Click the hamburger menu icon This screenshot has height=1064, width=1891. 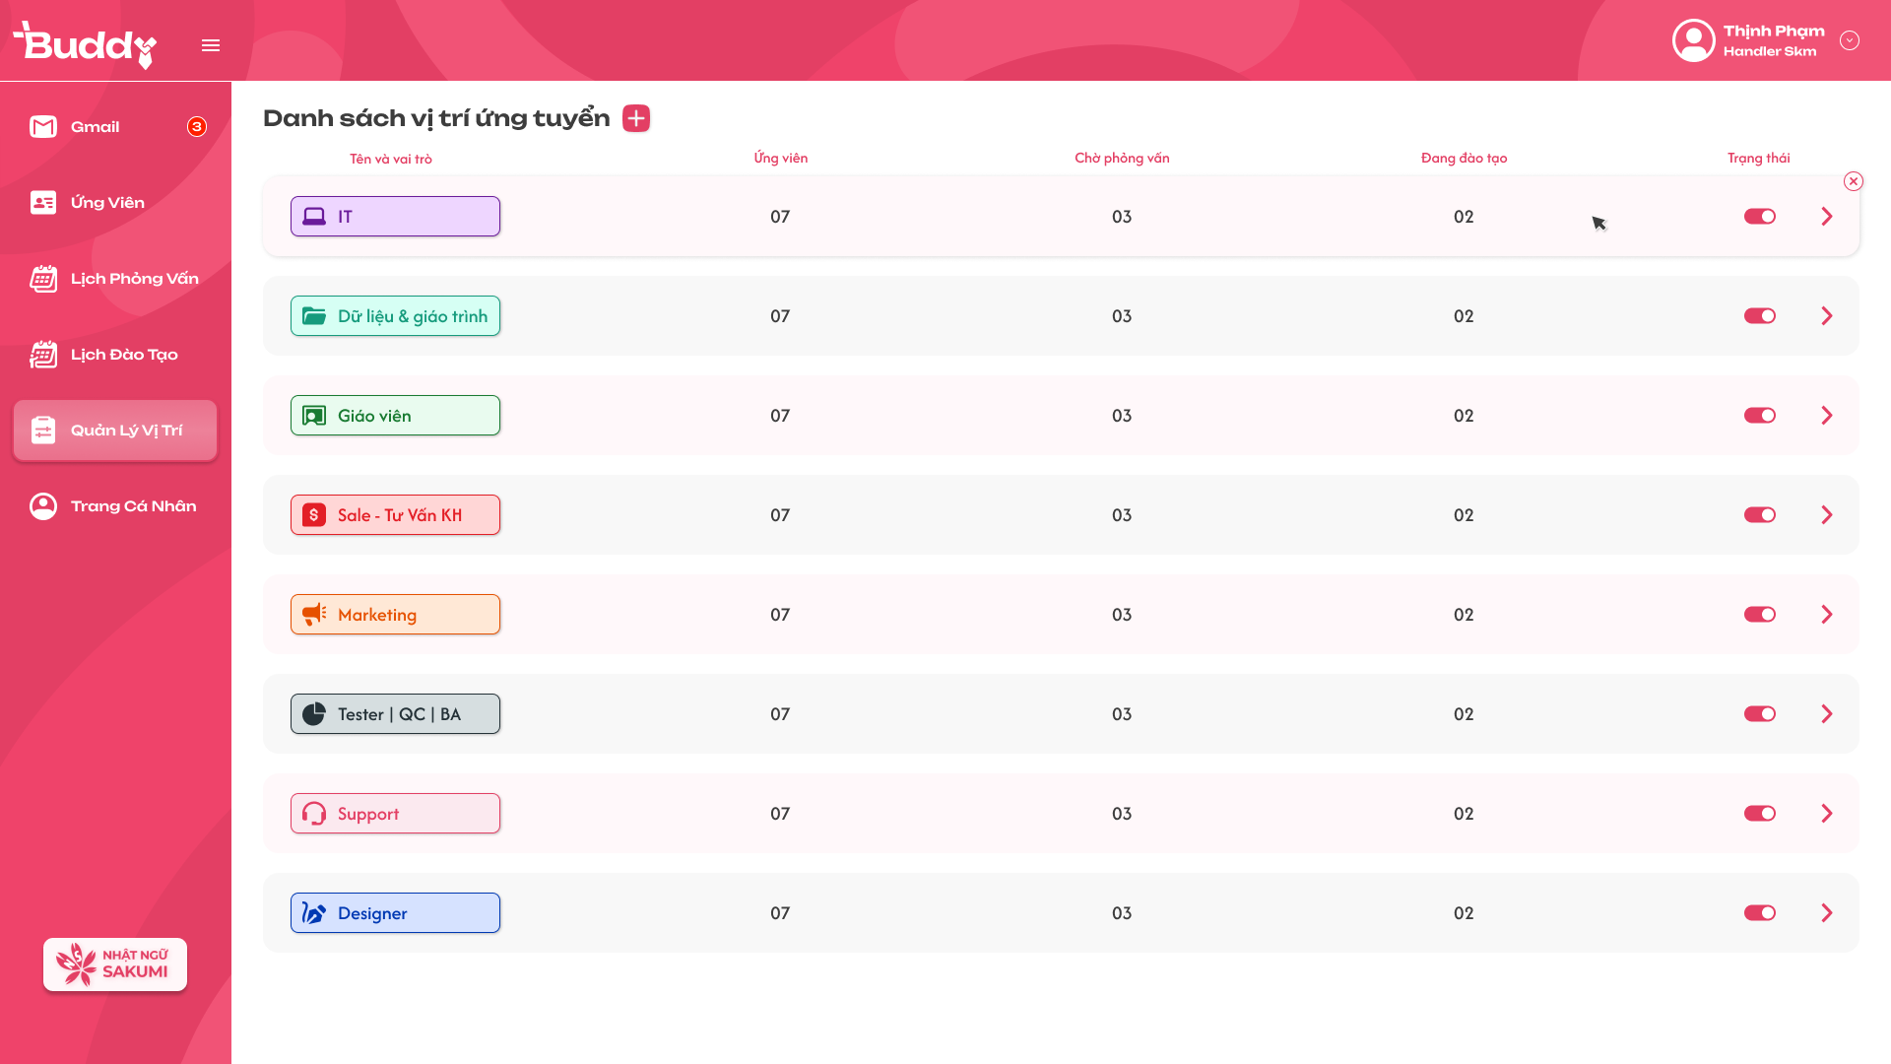click(x=211, y=45)
